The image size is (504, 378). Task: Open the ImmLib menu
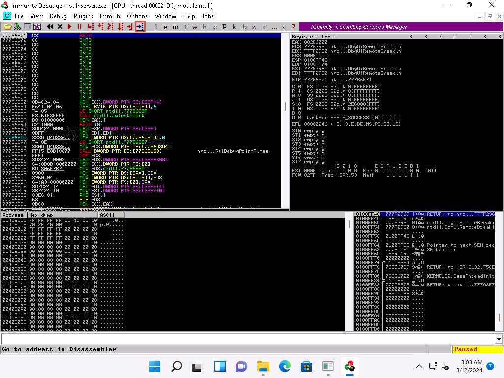pos(110,16)
